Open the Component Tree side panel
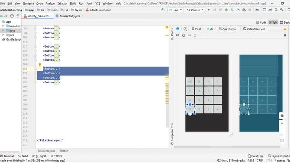The image size is (290, 163). (x=172, y=134)
